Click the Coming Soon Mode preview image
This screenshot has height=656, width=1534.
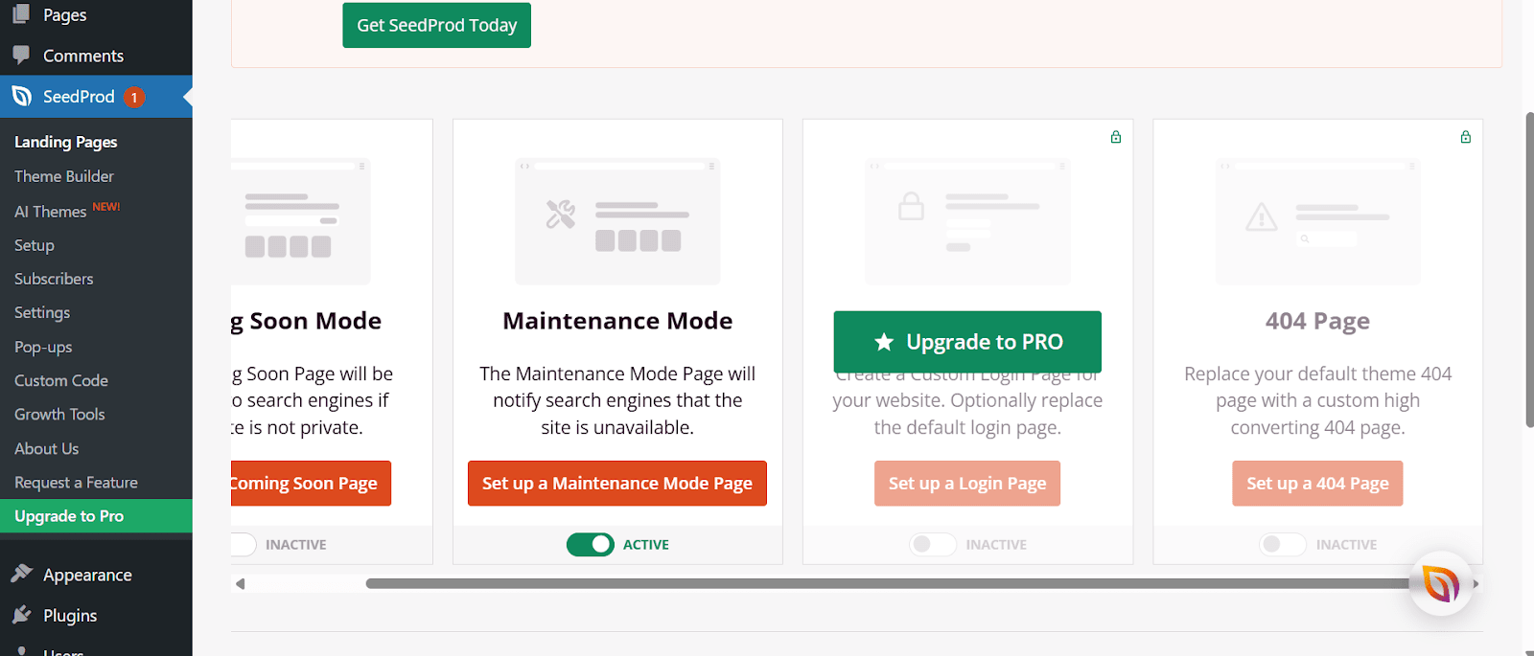301,221
